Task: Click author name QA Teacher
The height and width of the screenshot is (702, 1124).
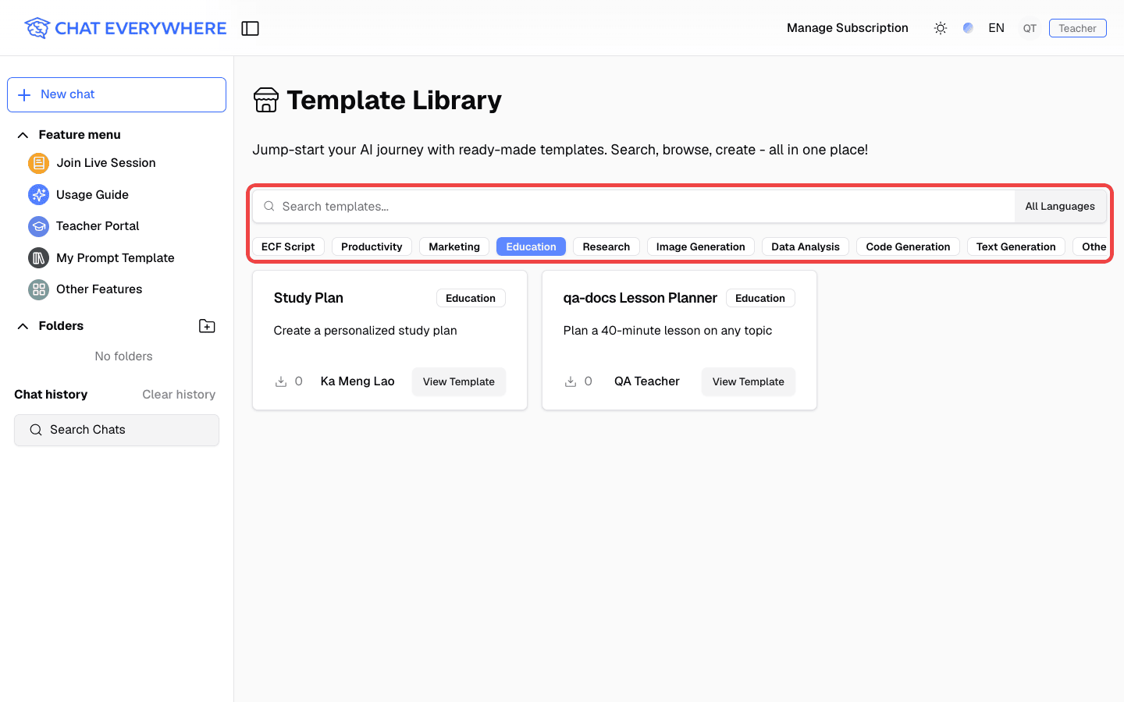Action: (x=647, y=381)
